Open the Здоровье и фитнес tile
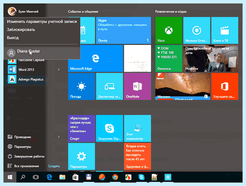The width and height of the screenshot is (246, 186). 137,156
